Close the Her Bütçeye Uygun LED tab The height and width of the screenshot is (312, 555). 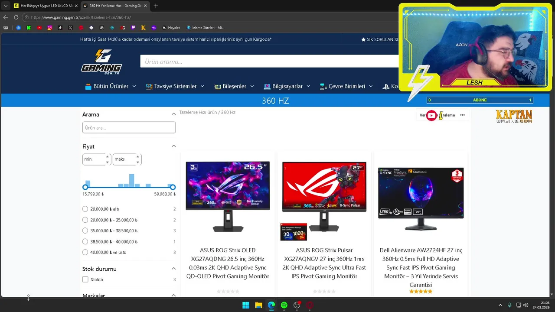75,6
